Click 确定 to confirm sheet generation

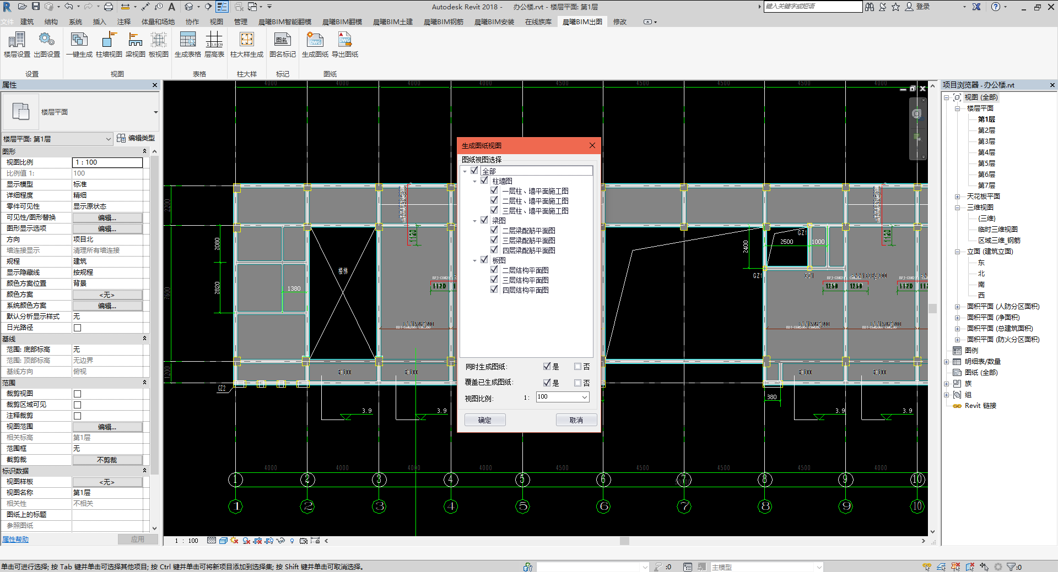click(485, 420)
